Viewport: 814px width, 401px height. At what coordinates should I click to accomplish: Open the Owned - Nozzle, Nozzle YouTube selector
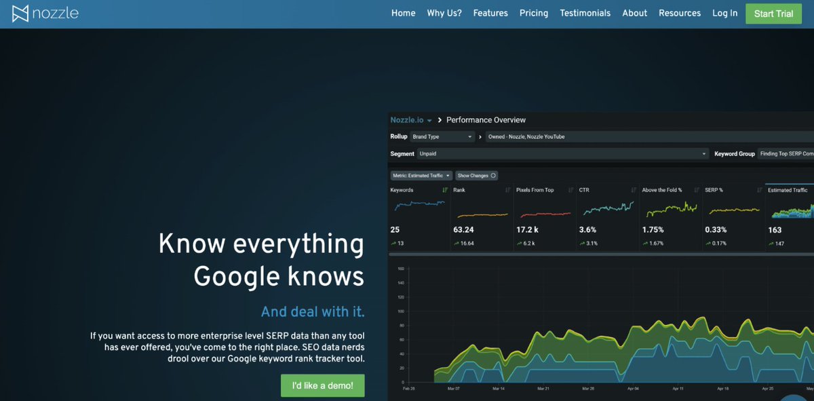point(650,136)
